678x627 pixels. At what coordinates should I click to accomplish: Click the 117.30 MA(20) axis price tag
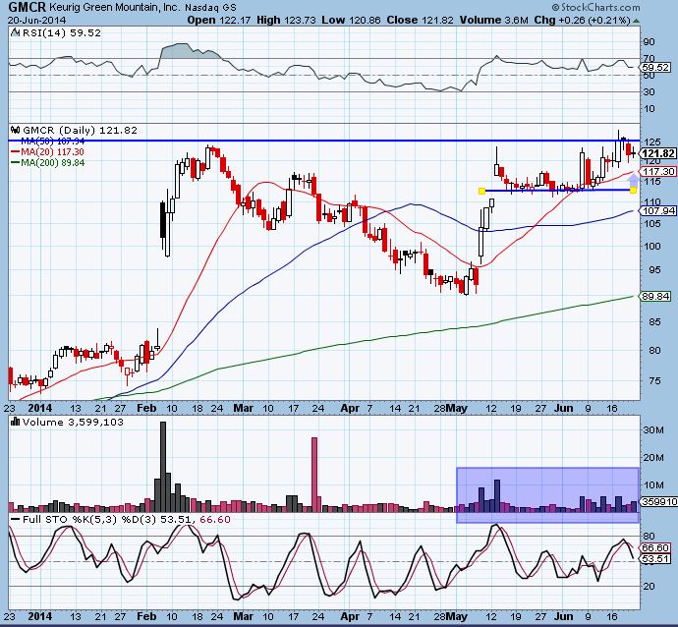coord(658,172)
